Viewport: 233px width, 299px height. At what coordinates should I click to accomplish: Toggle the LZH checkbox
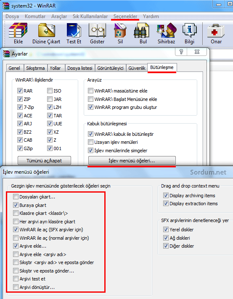[x=50, y=107]
